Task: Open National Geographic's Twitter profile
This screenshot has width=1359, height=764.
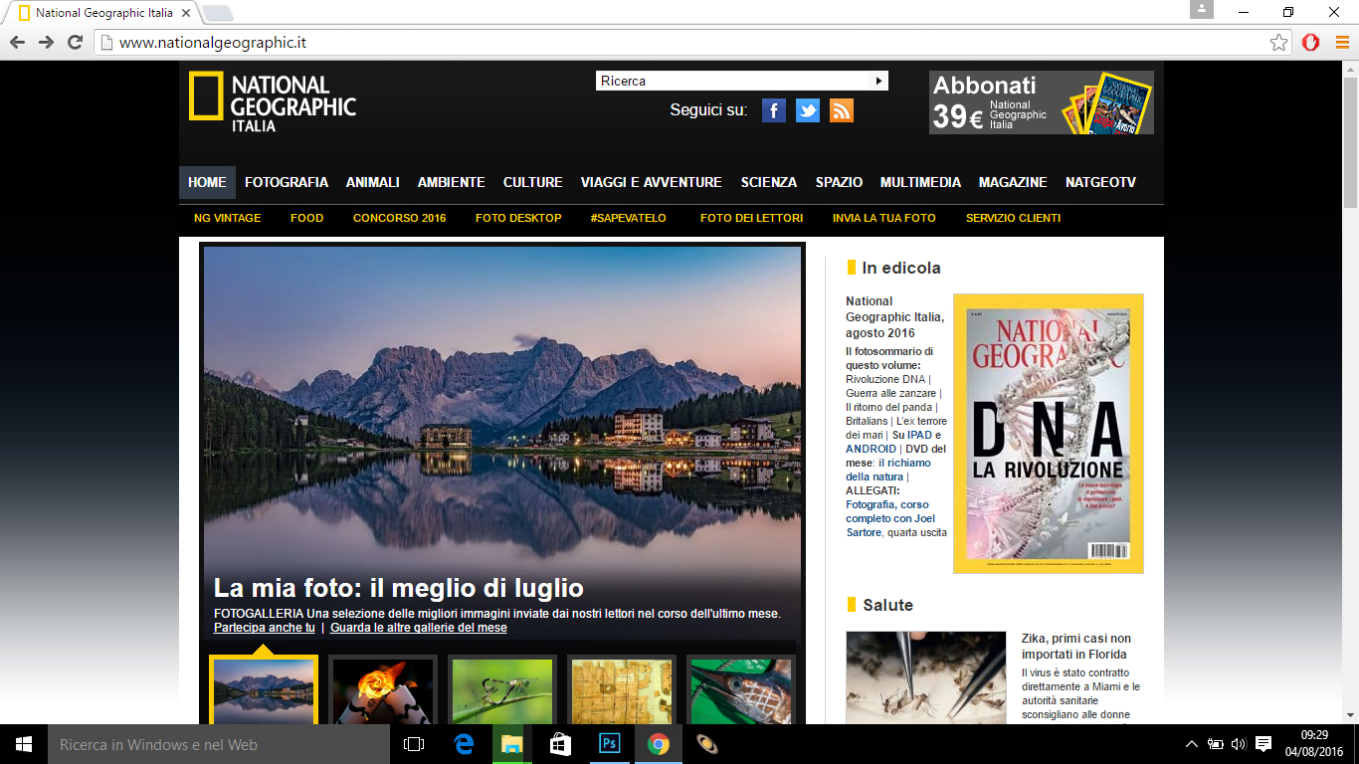Action: point(807,110)
